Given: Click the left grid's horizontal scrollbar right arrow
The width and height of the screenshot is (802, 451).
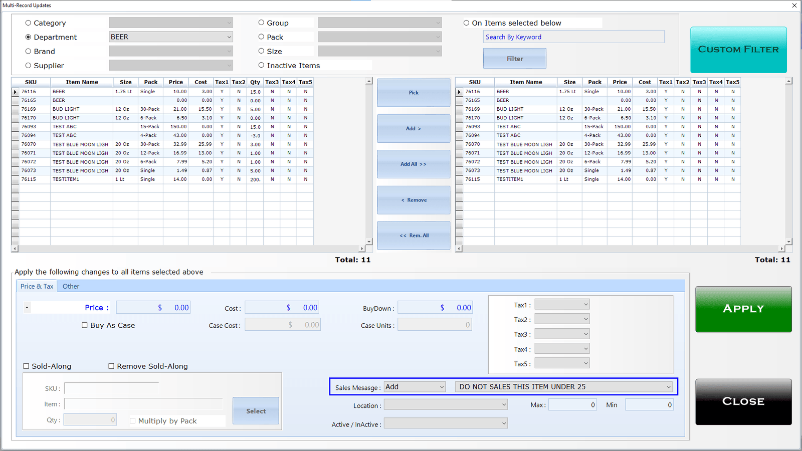Looking at the screenshot, I should (x=362, y=249).
